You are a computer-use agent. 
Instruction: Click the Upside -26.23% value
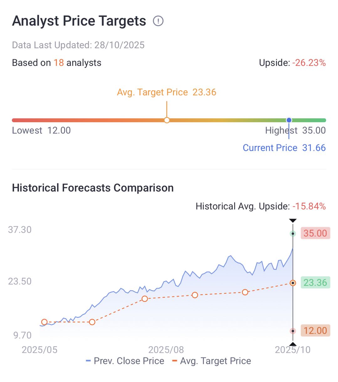point(309,63)
